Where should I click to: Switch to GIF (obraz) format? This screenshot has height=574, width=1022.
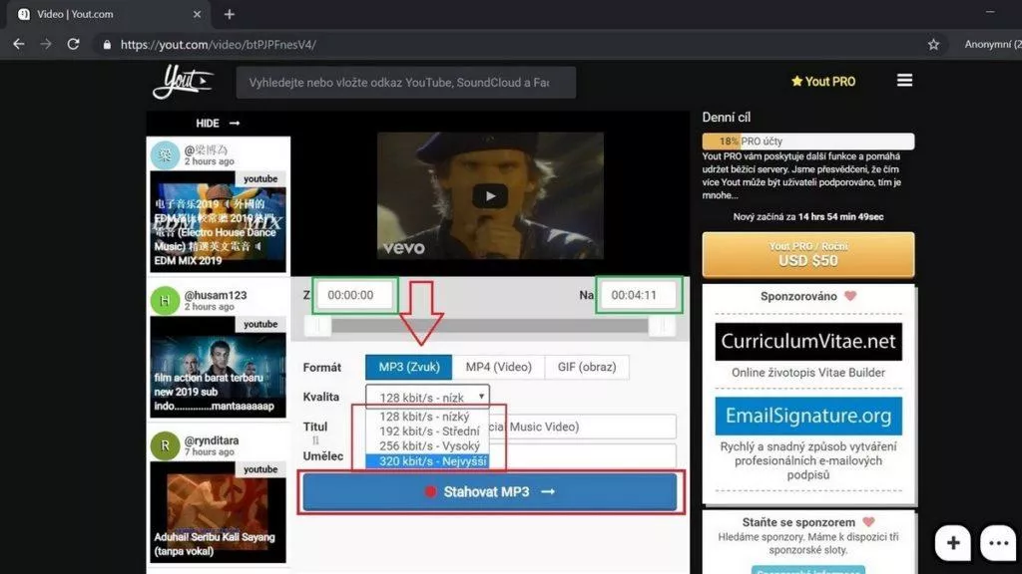(x=587, y=367)
